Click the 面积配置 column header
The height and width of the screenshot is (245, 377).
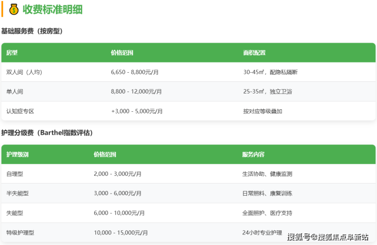point(254,53)
